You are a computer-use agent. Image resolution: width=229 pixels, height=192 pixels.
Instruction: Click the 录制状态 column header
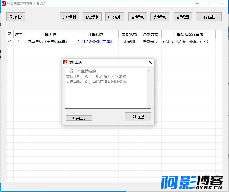pyautogui.click(x=129, y=34)
